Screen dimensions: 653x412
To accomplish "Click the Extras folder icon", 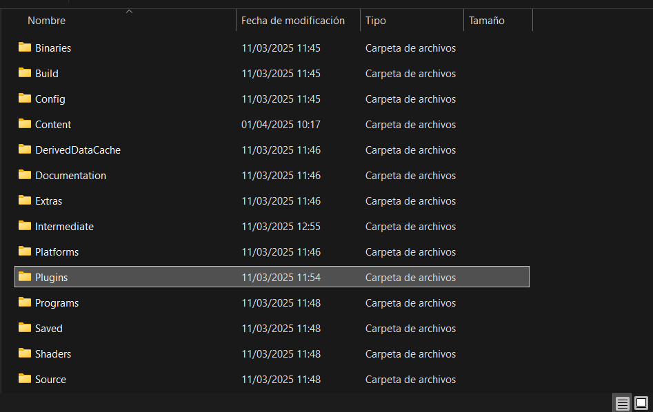I will (25, 200).
